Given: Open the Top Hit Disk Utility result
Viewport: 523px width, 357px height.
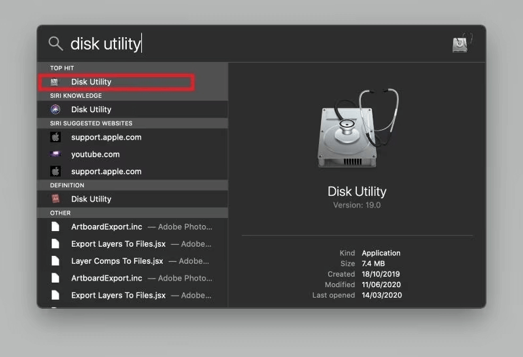Looking at the screenshot, I should tap(92, 82).
